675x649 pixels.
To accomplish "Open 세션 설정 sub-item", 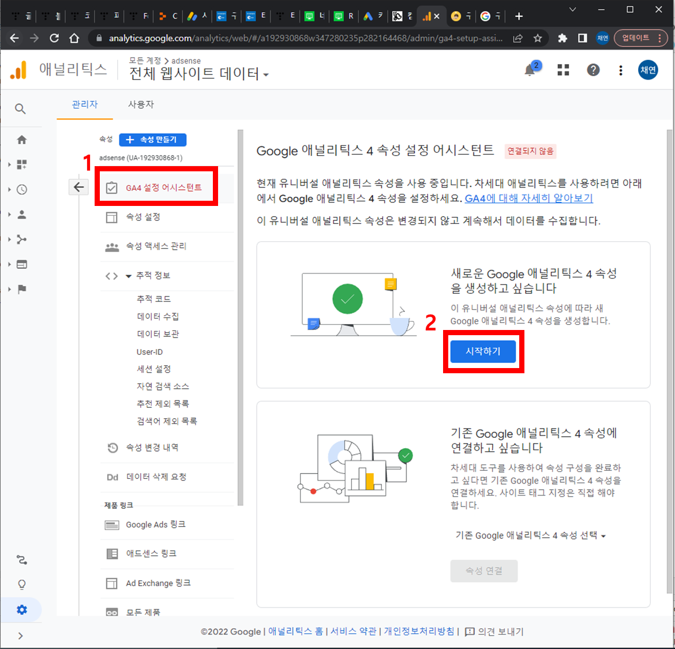I will [x=153, y=369].
